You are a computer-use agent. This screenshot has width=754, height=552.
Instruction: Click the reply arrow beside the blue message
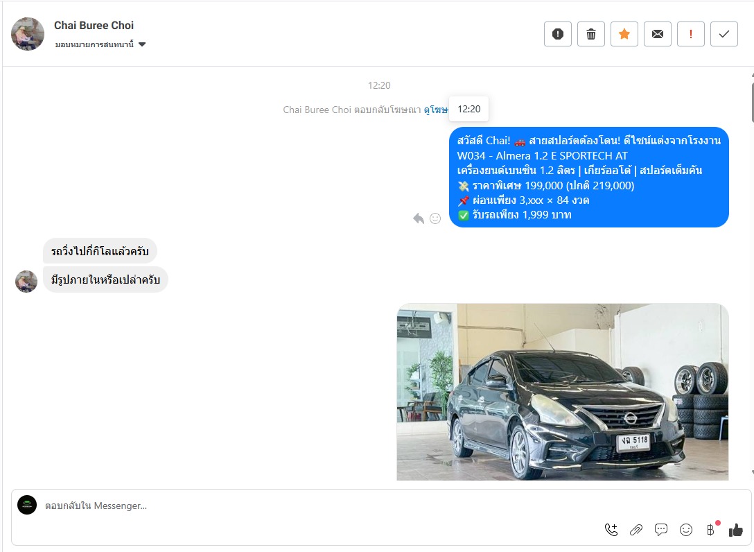click(x=419, y=218)
